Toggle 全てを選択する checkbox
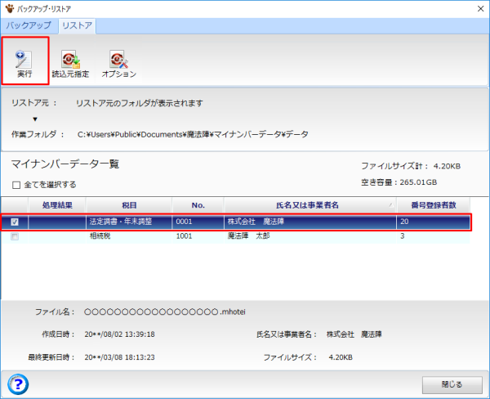This screenshot has width=490, height=399. tap(16, 185)
